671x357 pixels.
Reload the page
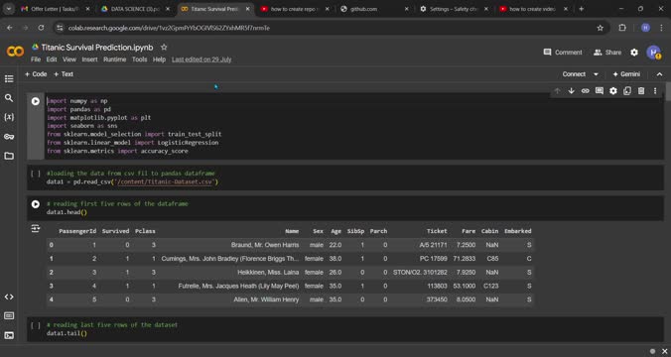pyautogui.click(x=41, y=28)
